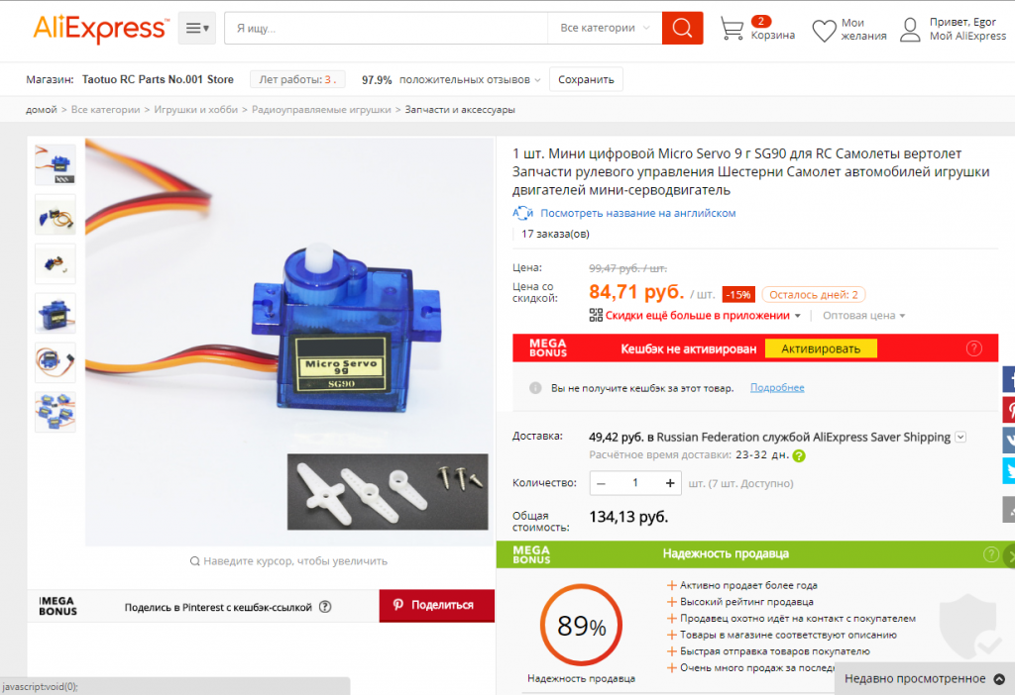
Task: Click the 'Активировать' cashback button
Action: pos(821,348)
